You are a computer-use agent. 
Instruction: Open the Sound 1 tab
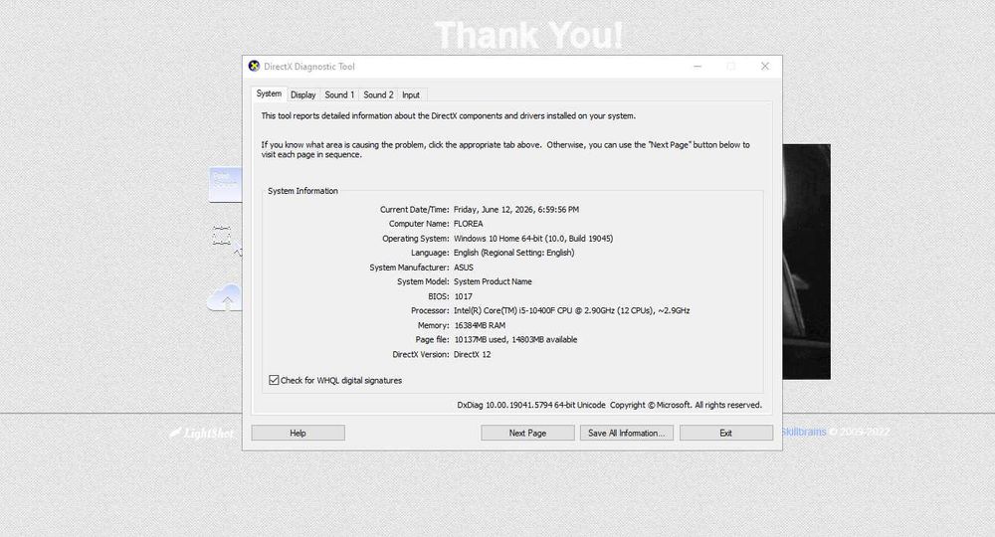(339, 94)
